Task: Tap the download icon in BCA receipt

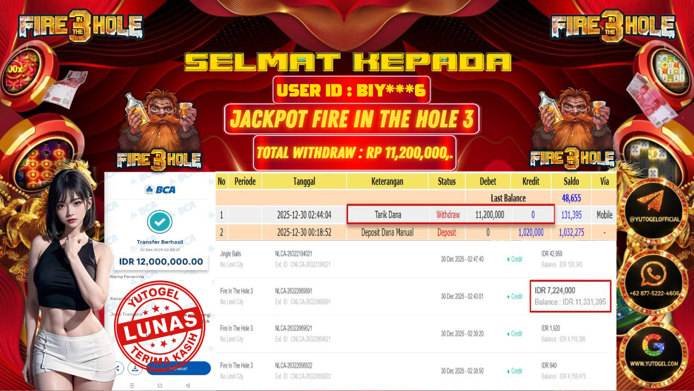Action: [x=135, y=369]
